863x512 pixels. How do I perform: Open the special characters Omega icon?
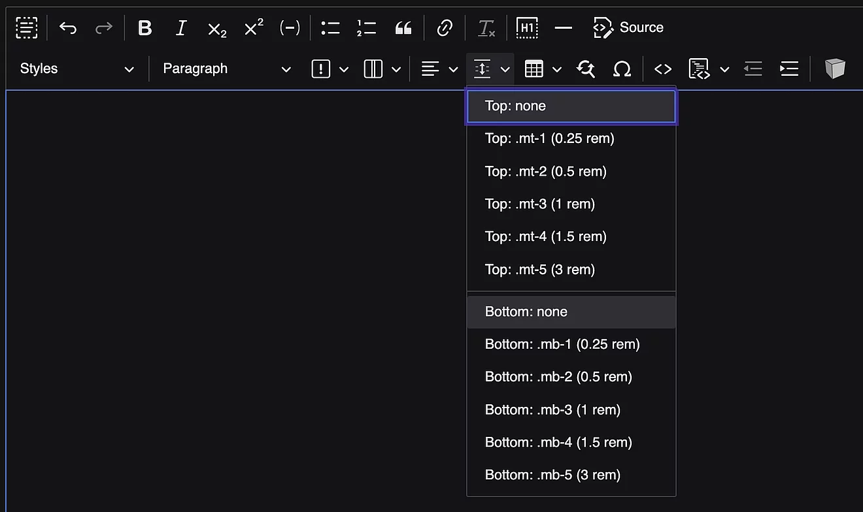pos(622,69)
